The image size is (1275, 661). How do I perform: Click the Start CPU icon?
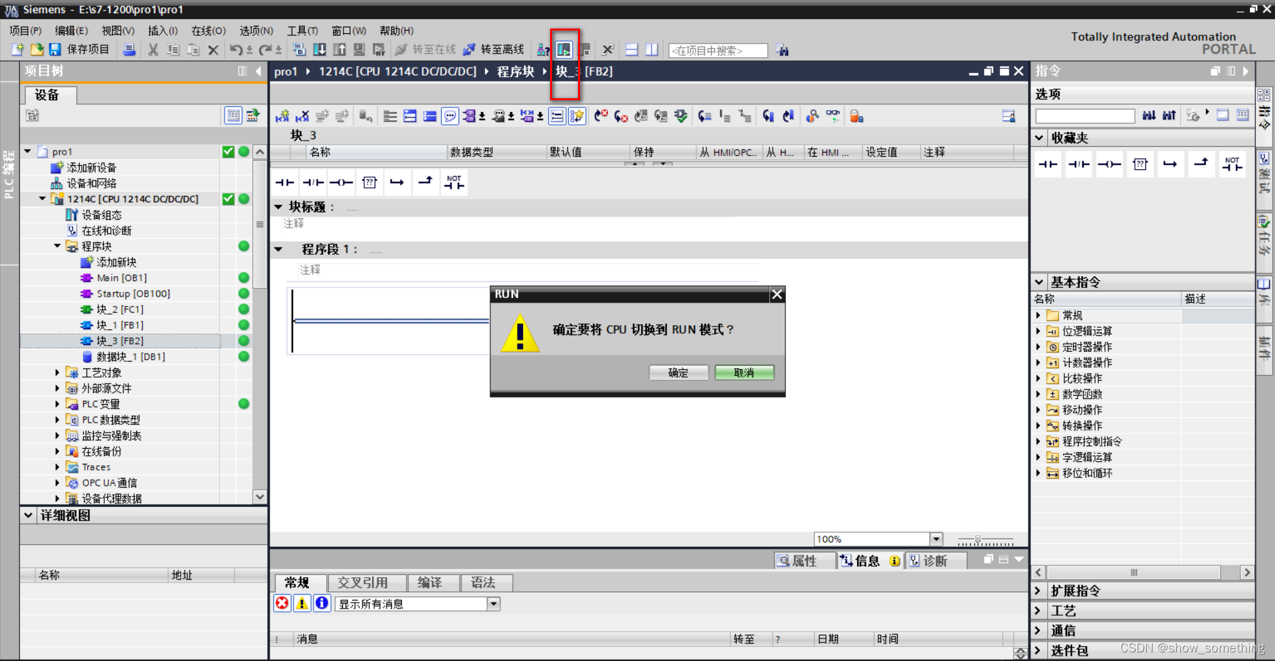click(x=564, y=50)
